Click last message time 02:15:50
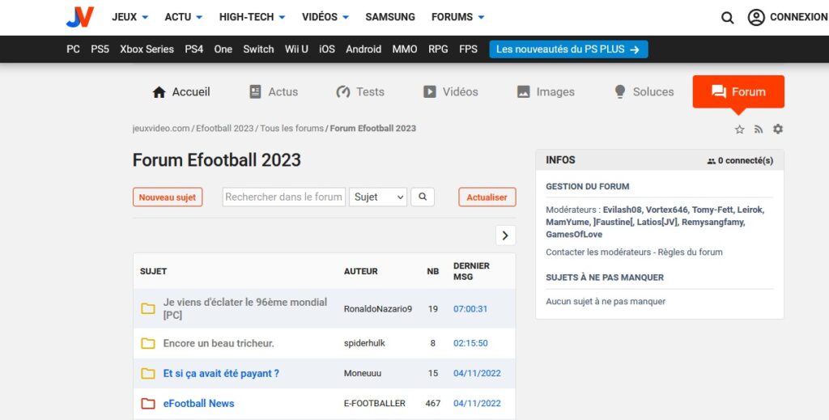The height and width of the screenshot is (420, 829). 470,343
